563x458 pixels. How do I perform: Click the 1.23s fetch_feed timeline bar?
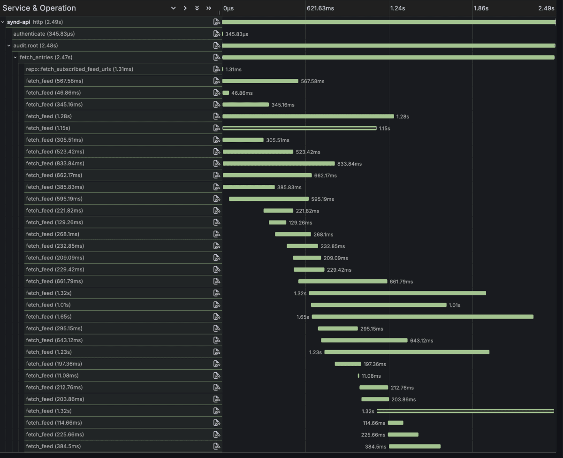coord(407,352)
